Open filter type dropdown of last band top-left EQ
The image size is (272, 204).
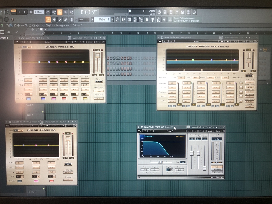pos(85,94)
